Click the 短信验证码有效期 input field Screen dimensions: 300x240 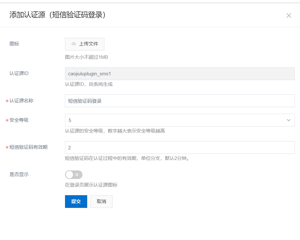(x=179, y=147)
